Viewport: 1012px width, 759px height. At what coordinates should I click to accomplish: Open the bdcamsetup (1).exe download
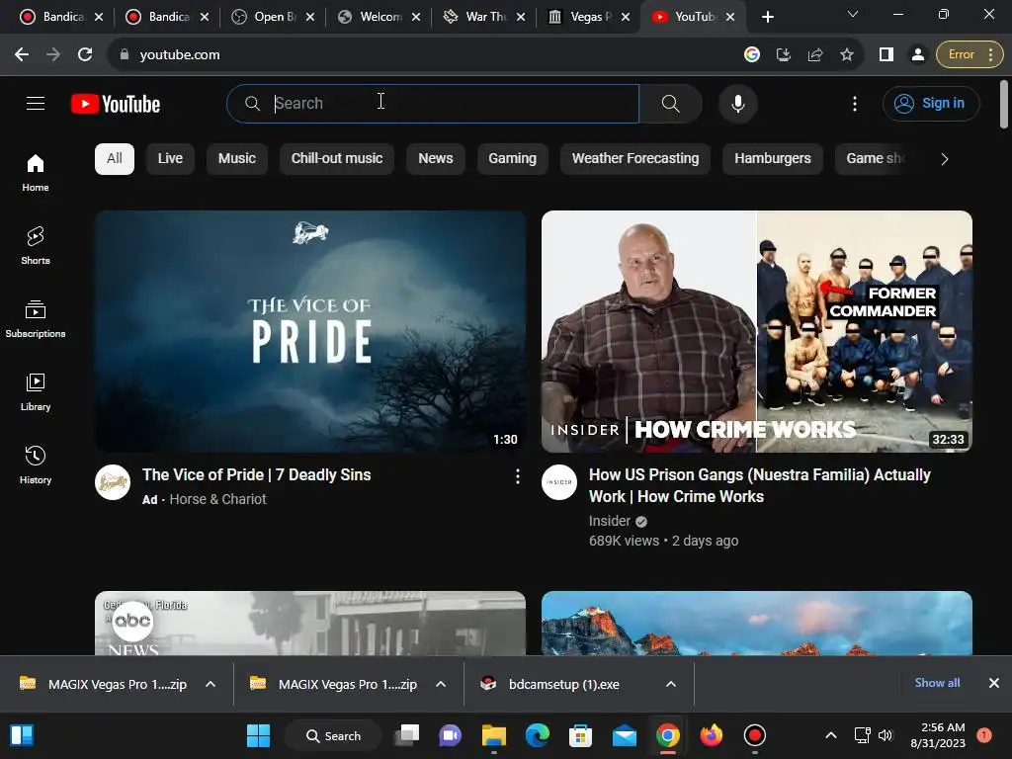[563, 684]
